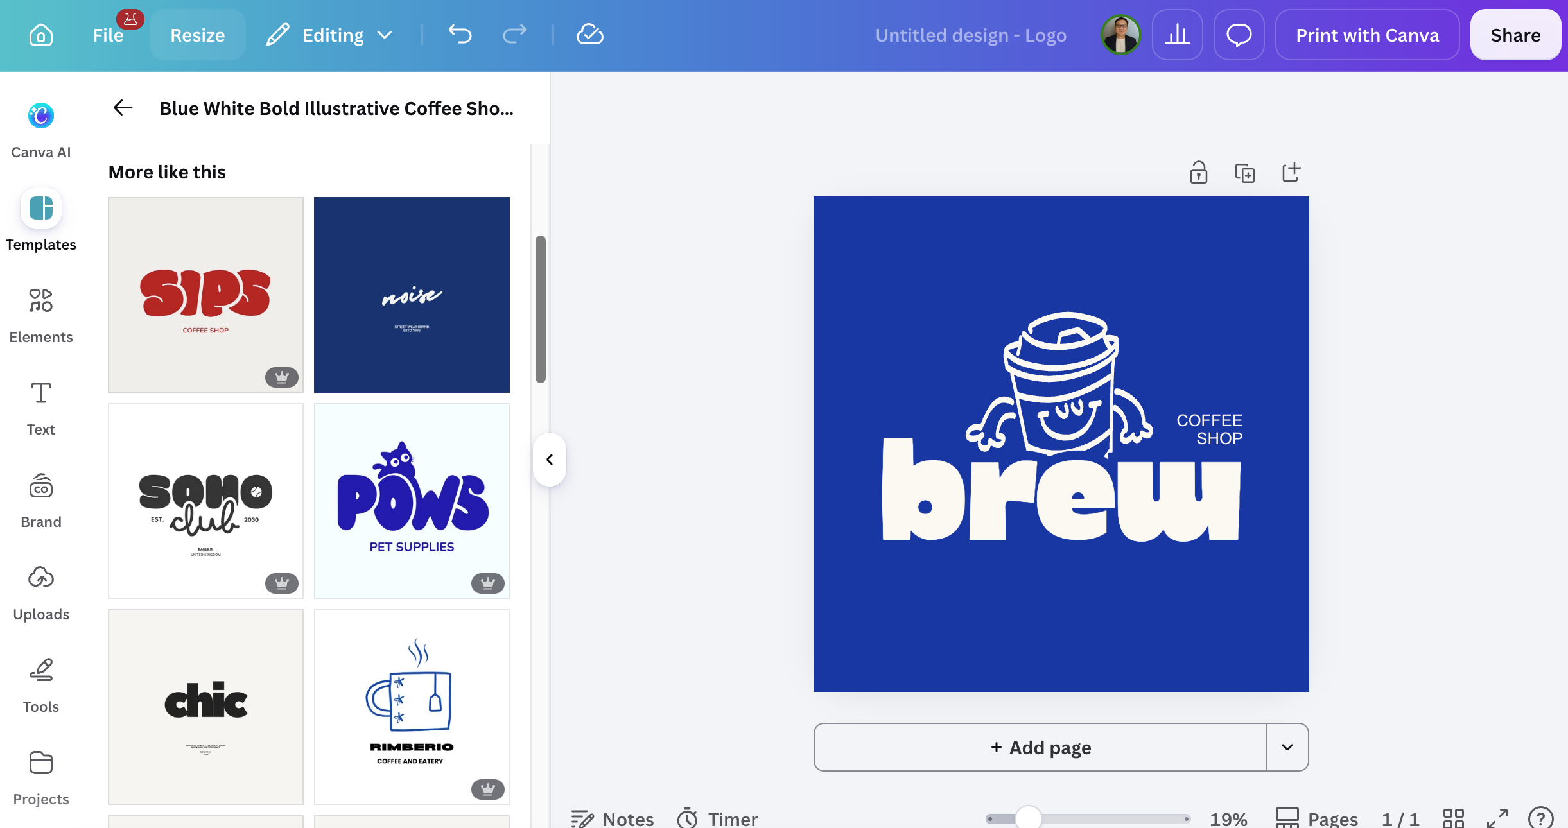Open the analytics chart icon
This screenshot has height=828, width=1568.
(x=1177, y=35)
